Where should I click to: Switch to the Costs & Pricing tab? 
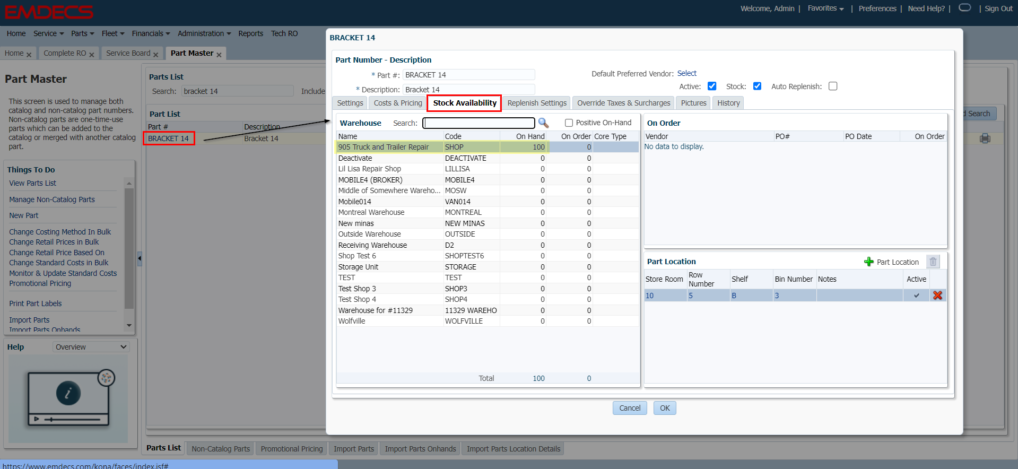(397, 103)
